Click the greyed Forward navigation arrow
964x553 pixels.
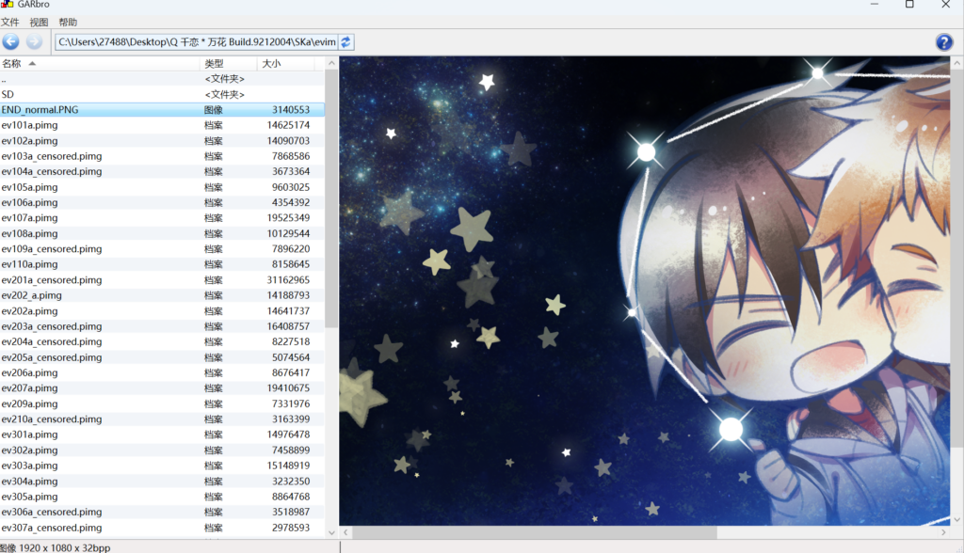35,41
